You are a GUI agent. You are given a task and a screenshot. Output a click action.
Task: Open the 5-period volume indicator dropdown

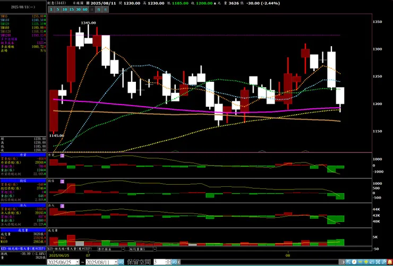(155, 249)
